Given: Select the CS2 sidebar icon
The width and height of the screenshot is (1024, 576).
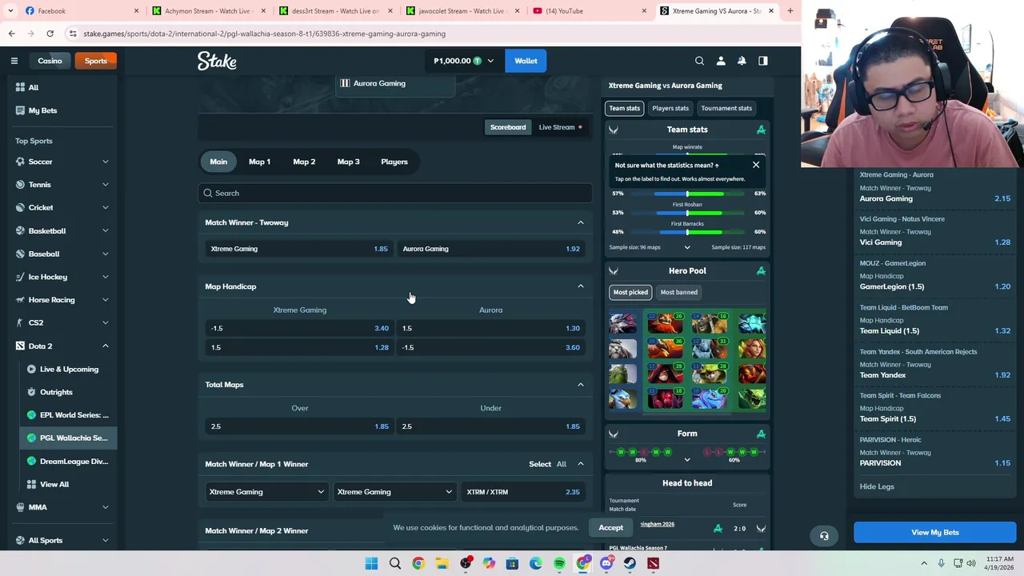Looking at the screenshot, I should [x=21, y=322].
